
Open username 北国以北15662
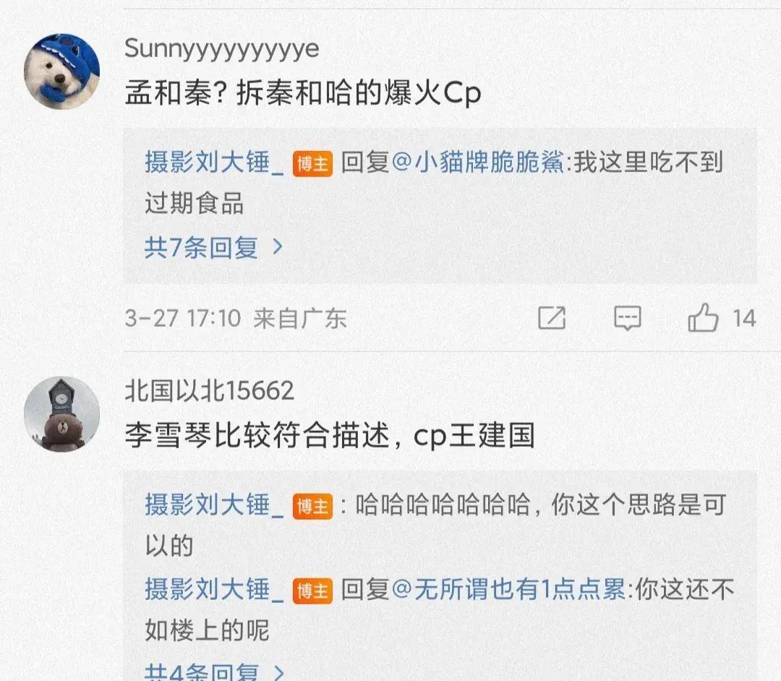209,391
